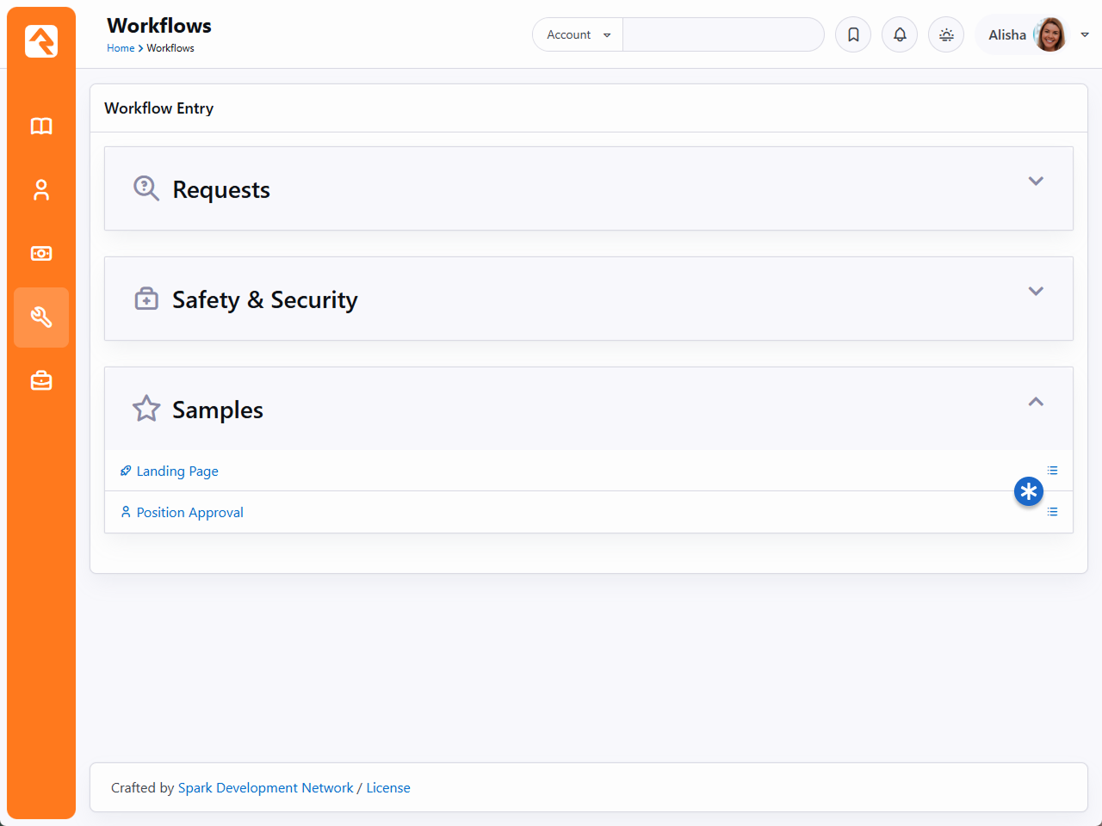Open Position Approval manage list icon
1102x826 pixels.
[1052, 512]
